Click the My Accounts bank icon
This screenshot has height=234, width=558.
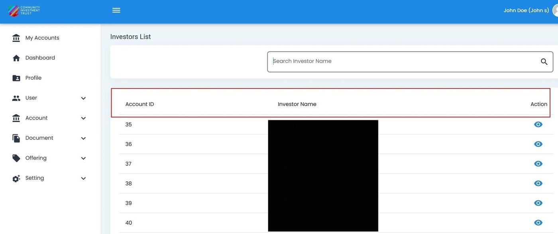tap(16, 38)
